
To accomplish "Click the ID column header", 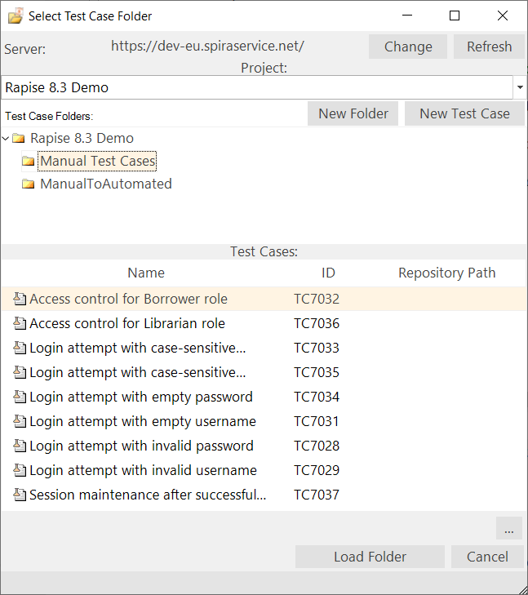I will 328,273.
